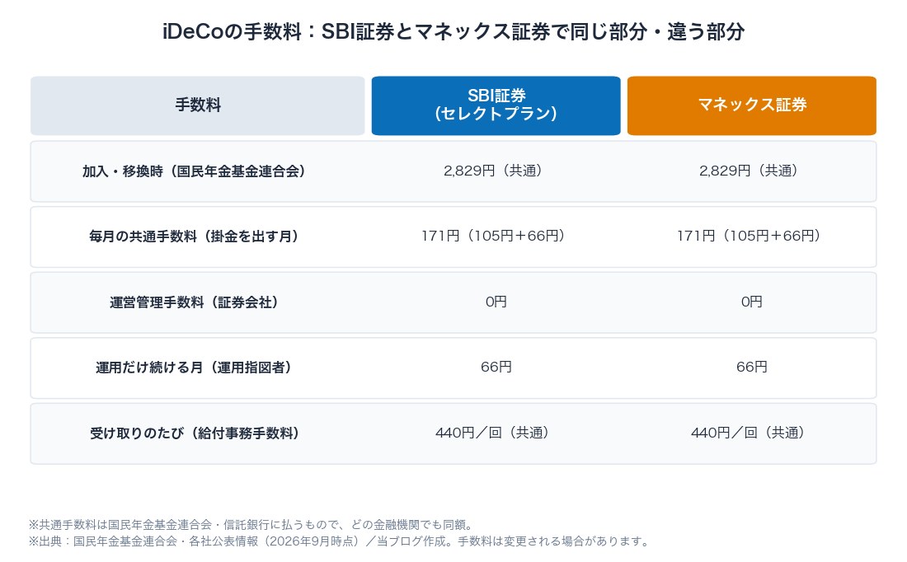907x562 pixels.
Task: Select '66円' under マネックス証券
Action: pyautogui.click(x=751, y=368)
